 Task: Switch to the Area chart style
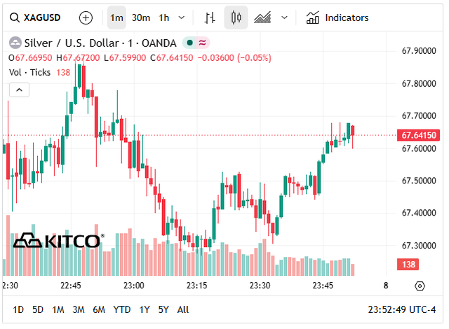coord(262,17)
